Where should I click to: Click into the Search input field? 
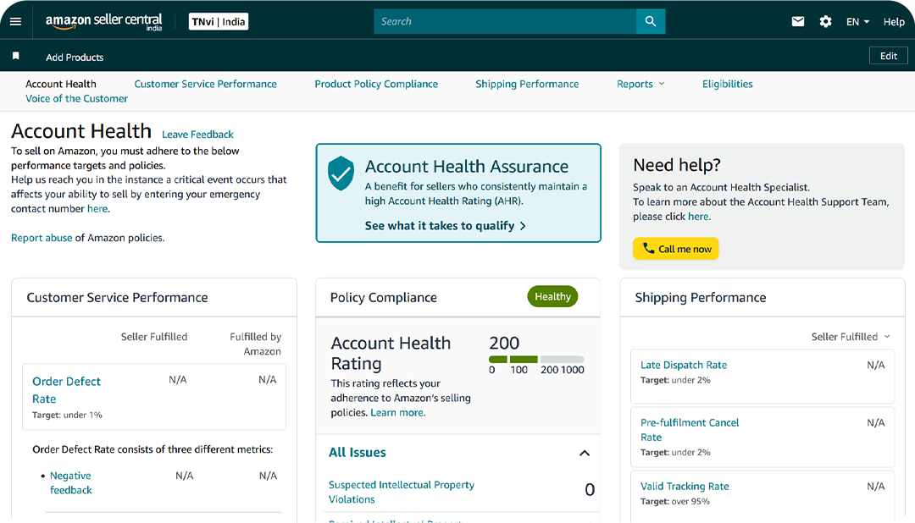[505, 21]
